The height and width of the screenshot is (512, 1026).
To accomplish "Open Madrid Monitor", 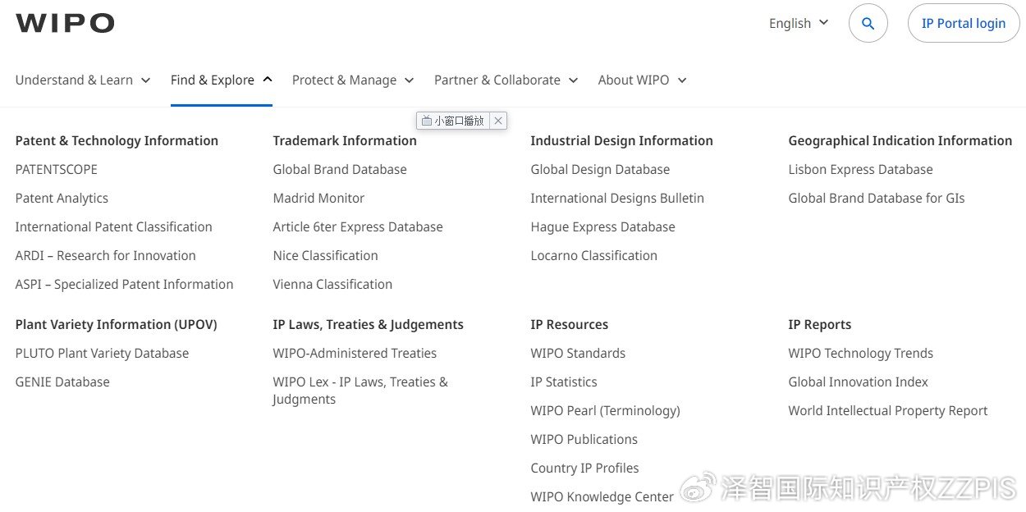I will click(318, 198).
